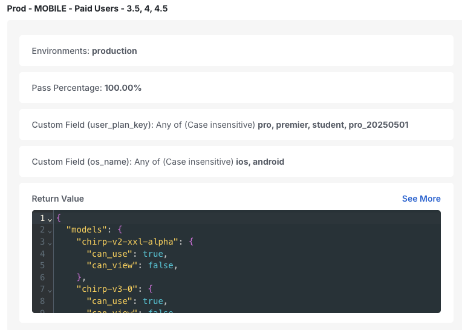
Task: Collapse the chirp-v3-0 block on line 7
Action: click(50, 291)
